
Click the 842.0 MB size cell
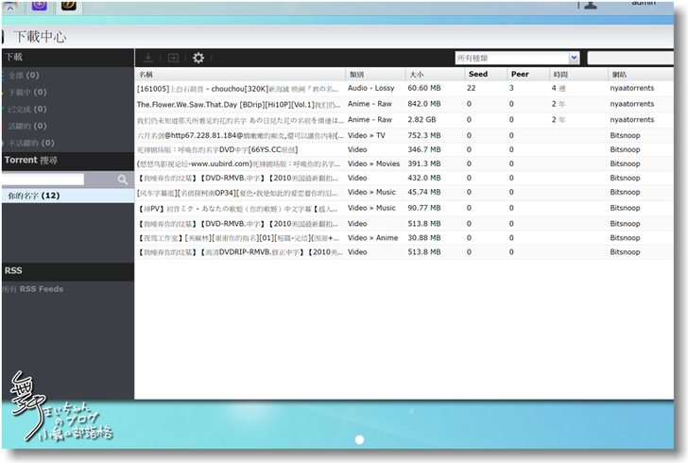pos(424,104)
